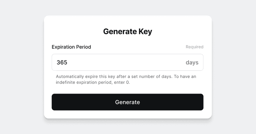Screen dimensions: 256x134
Task: Place cursor after 365 in expiration input
Action: coord(68,63)
